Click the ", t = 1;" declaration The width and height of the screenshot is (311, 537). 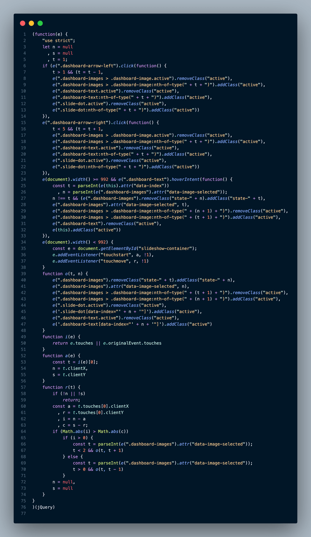click(x=58, y=60)
